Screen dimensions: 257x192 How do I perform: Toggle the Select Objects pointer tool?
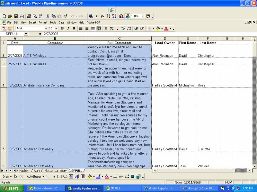click(x=15, y=177)
